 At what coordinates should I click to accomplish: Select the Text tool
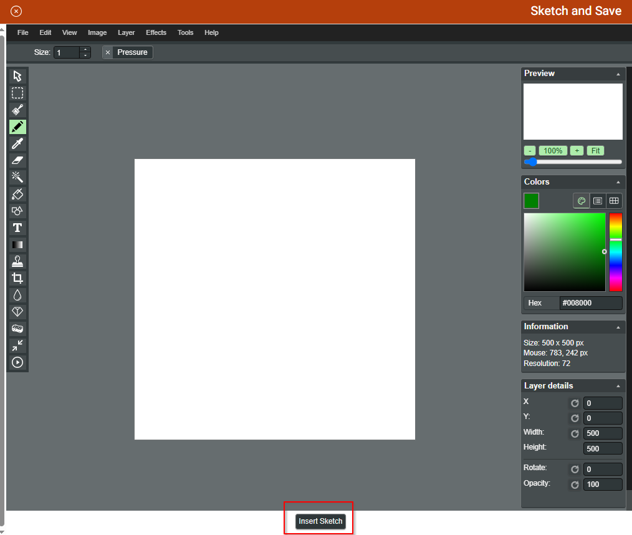[x=17, y=228]
